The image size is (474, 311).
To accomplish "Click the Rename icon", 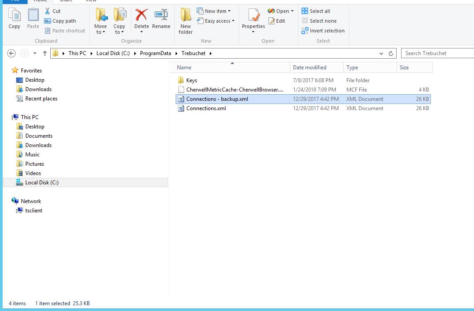I will pos(161,16).
